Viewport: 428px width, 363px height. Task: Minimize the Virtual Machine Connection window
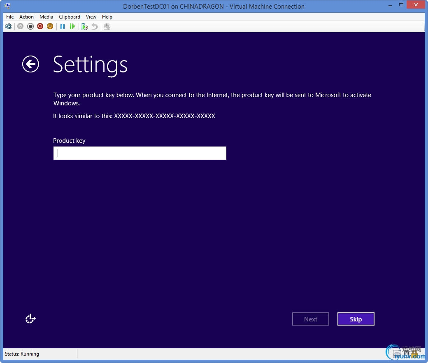[x=390, y=5]
